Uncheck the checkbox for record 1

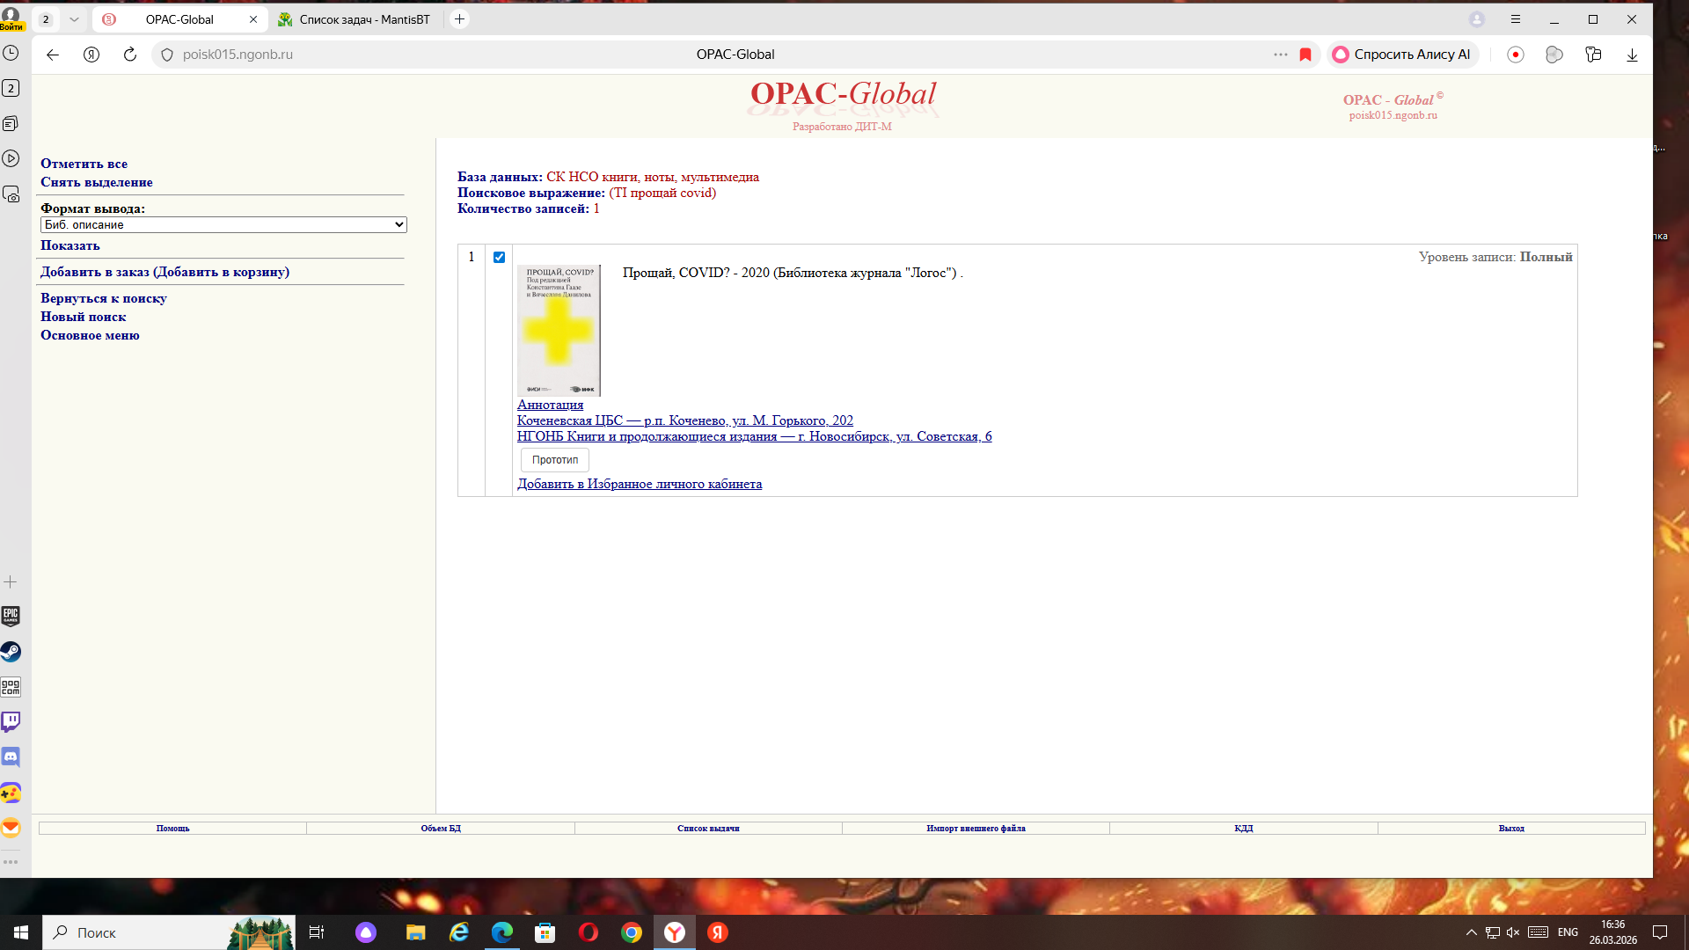pyautogui.click(x=499, y=258)
